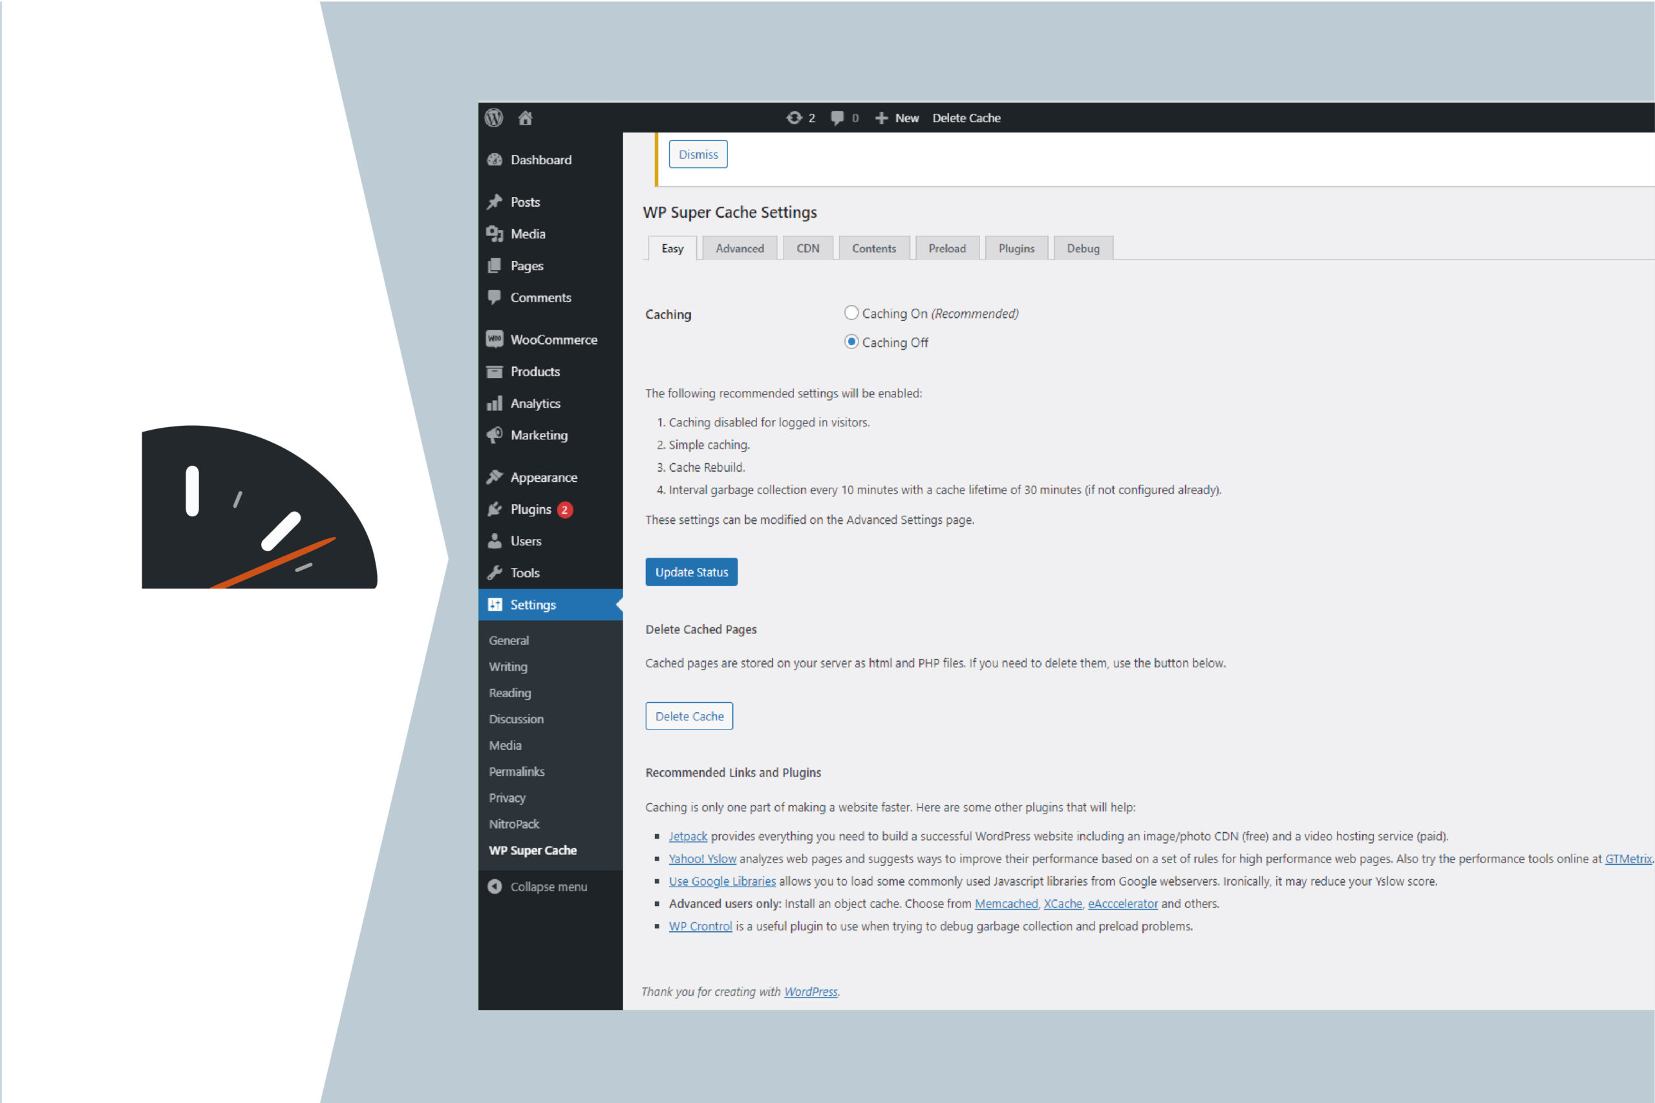Click the Marketing megaphone icon
This screenshot has width=1655, height=1103.
(495, 435)
